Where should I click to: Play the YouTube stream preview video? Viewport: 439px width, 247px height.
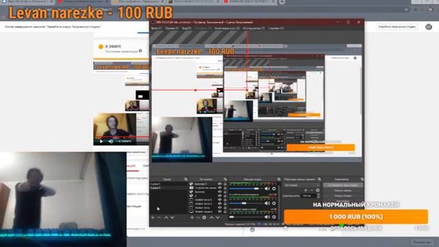(102, 141)
